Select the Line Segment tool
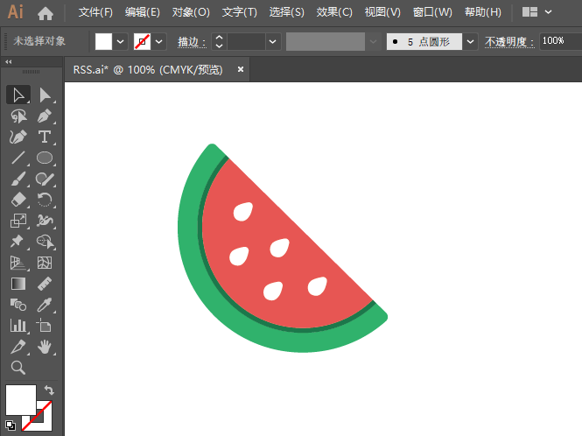The width and height of the screenshot is (582, 436). [18, 158]
